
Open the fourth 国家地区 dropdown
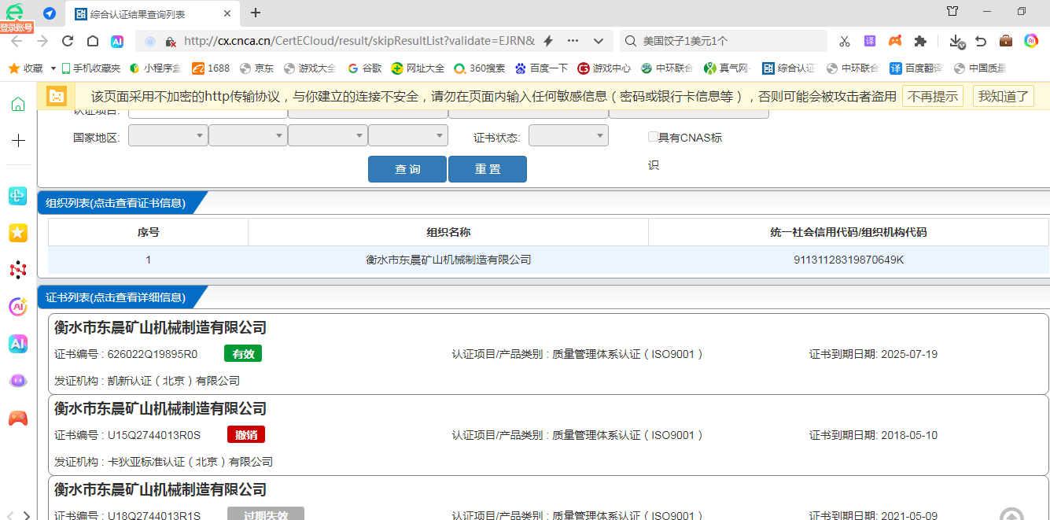click(x=408, y=136)
